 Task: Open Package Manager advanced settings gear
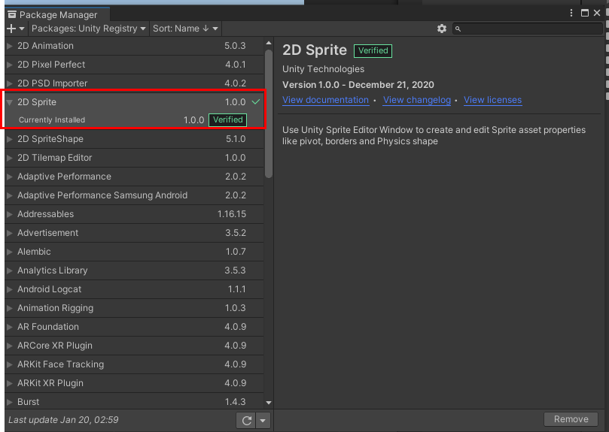442,29
